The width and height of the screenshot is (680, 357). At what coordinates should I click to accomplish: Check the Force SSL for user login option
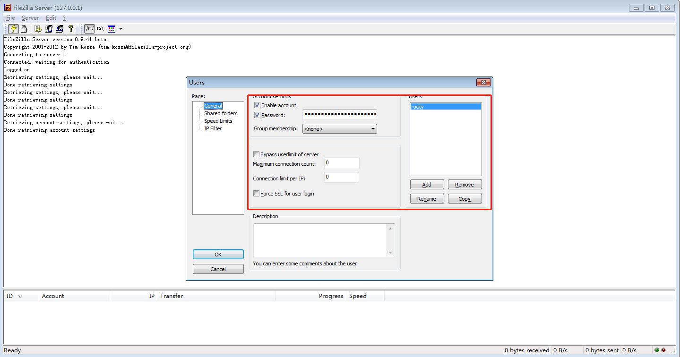pos(256,193)
